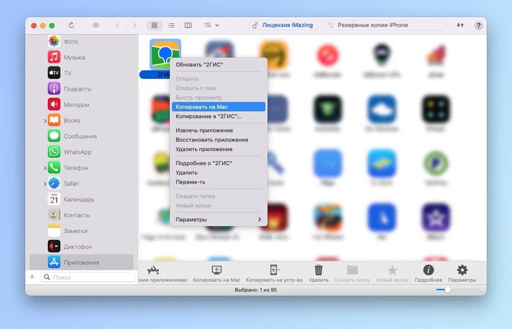Open the sort options dropdown
Viewport: 512px width, 329px height.
(x=211, y=25)
